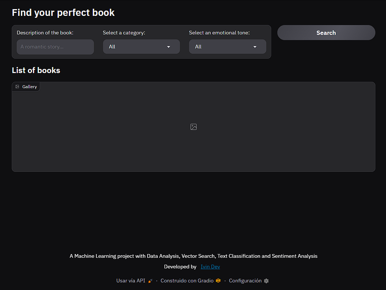The height and width of the screenshot is (290, 386).
Task: Click the API rocket icon
Action: coord(150,281)
